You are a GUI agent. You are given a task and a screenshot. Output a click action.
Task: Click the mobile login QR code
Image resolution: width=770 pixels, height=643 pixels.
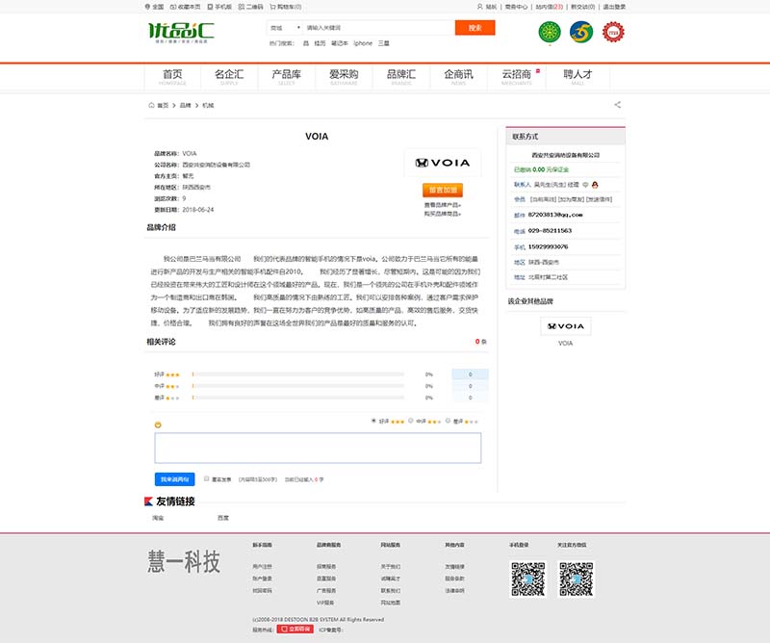[x=527, y=579]
